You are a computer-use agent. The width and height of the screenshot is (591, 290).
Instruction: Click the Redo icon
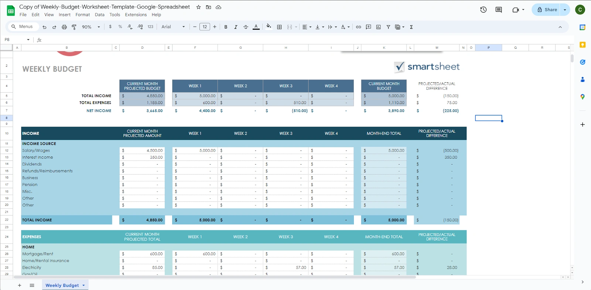54,27
